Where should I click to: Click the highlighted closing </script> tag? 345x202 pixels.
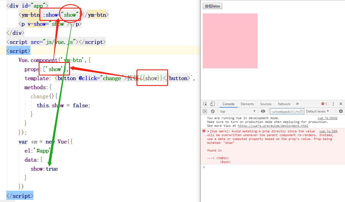click(20, 196)
